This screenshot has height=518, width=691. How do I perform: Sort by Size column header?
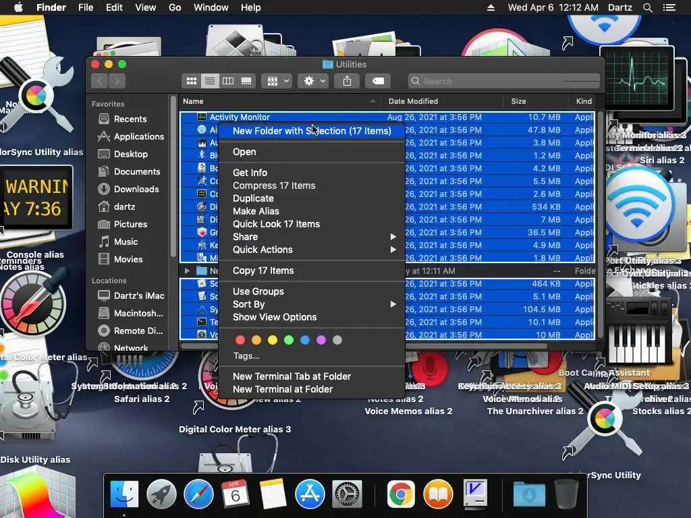(x=536, y=101)
